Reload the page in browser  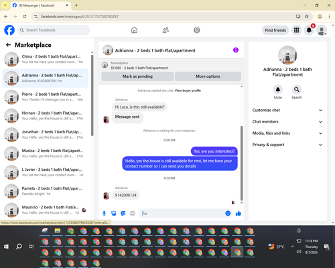[x=25, y=17]
